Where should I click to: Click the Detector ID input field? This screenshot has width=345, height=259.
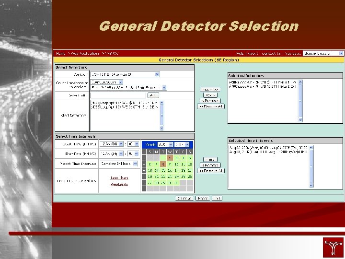[x=118, y=95]
